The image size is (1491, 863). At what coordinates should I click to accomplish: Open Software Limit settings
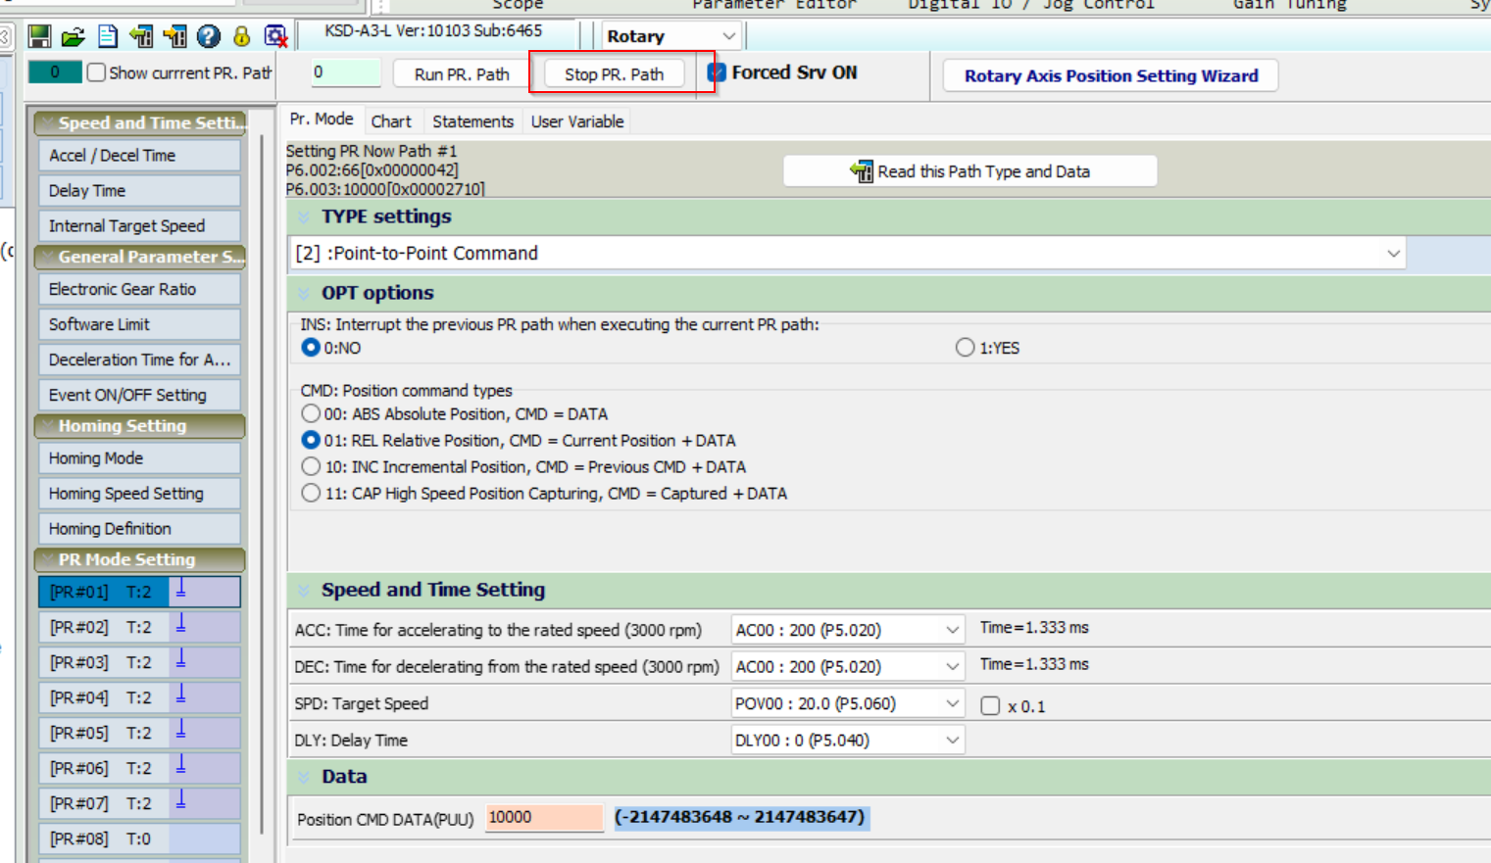click(139, 324)
